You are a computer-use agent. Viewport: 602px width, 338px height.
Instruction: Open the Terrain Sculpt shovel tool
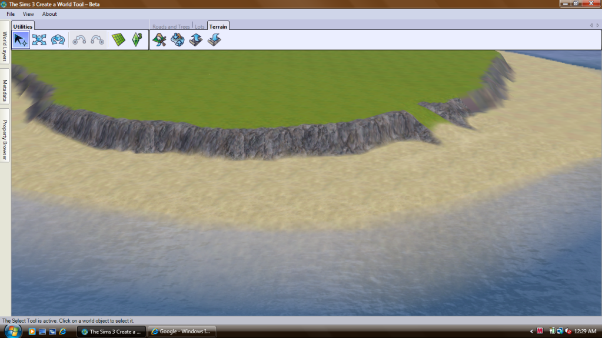(159, 39)
